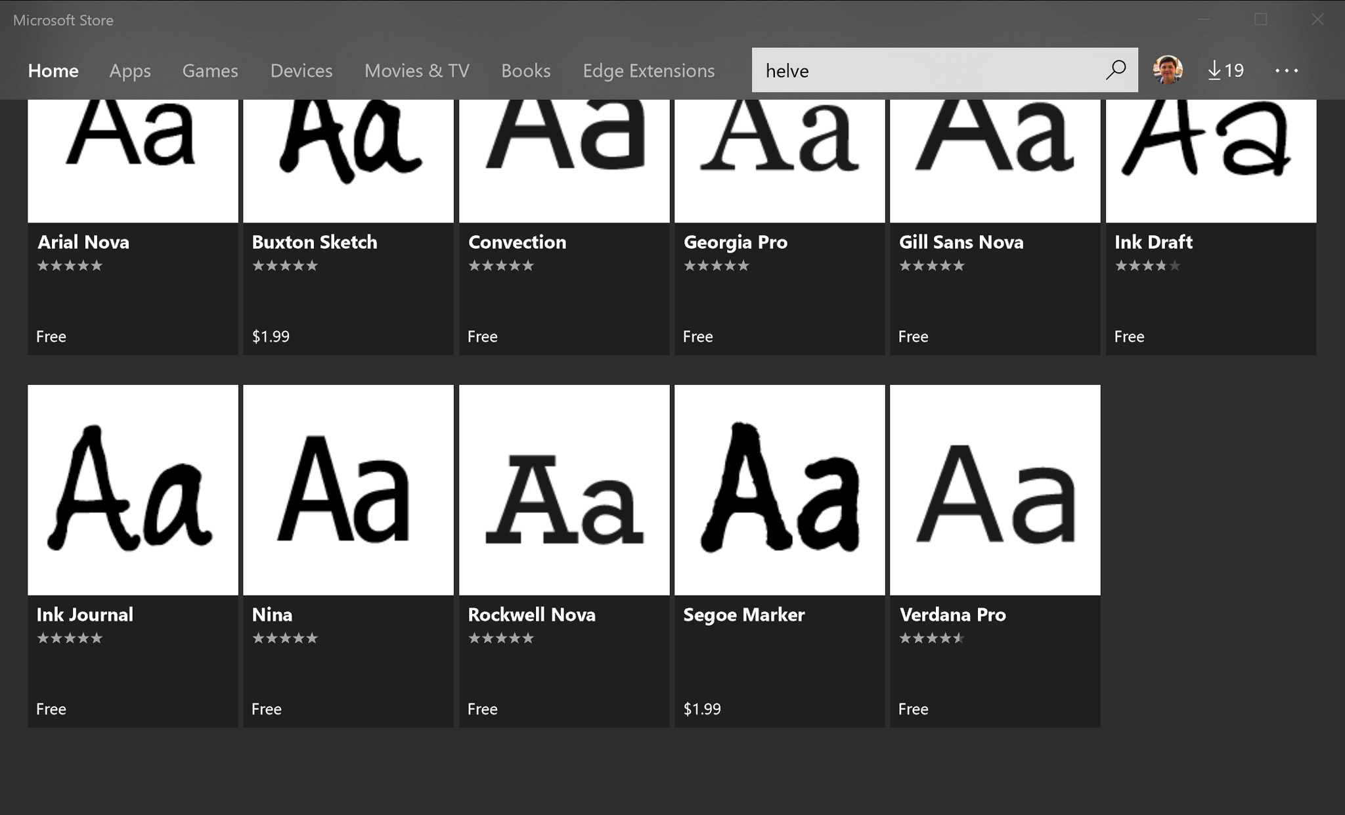The image size is (1345, 815).
Task: Close the Microsoft Store window
Action: coord(1317,20)
